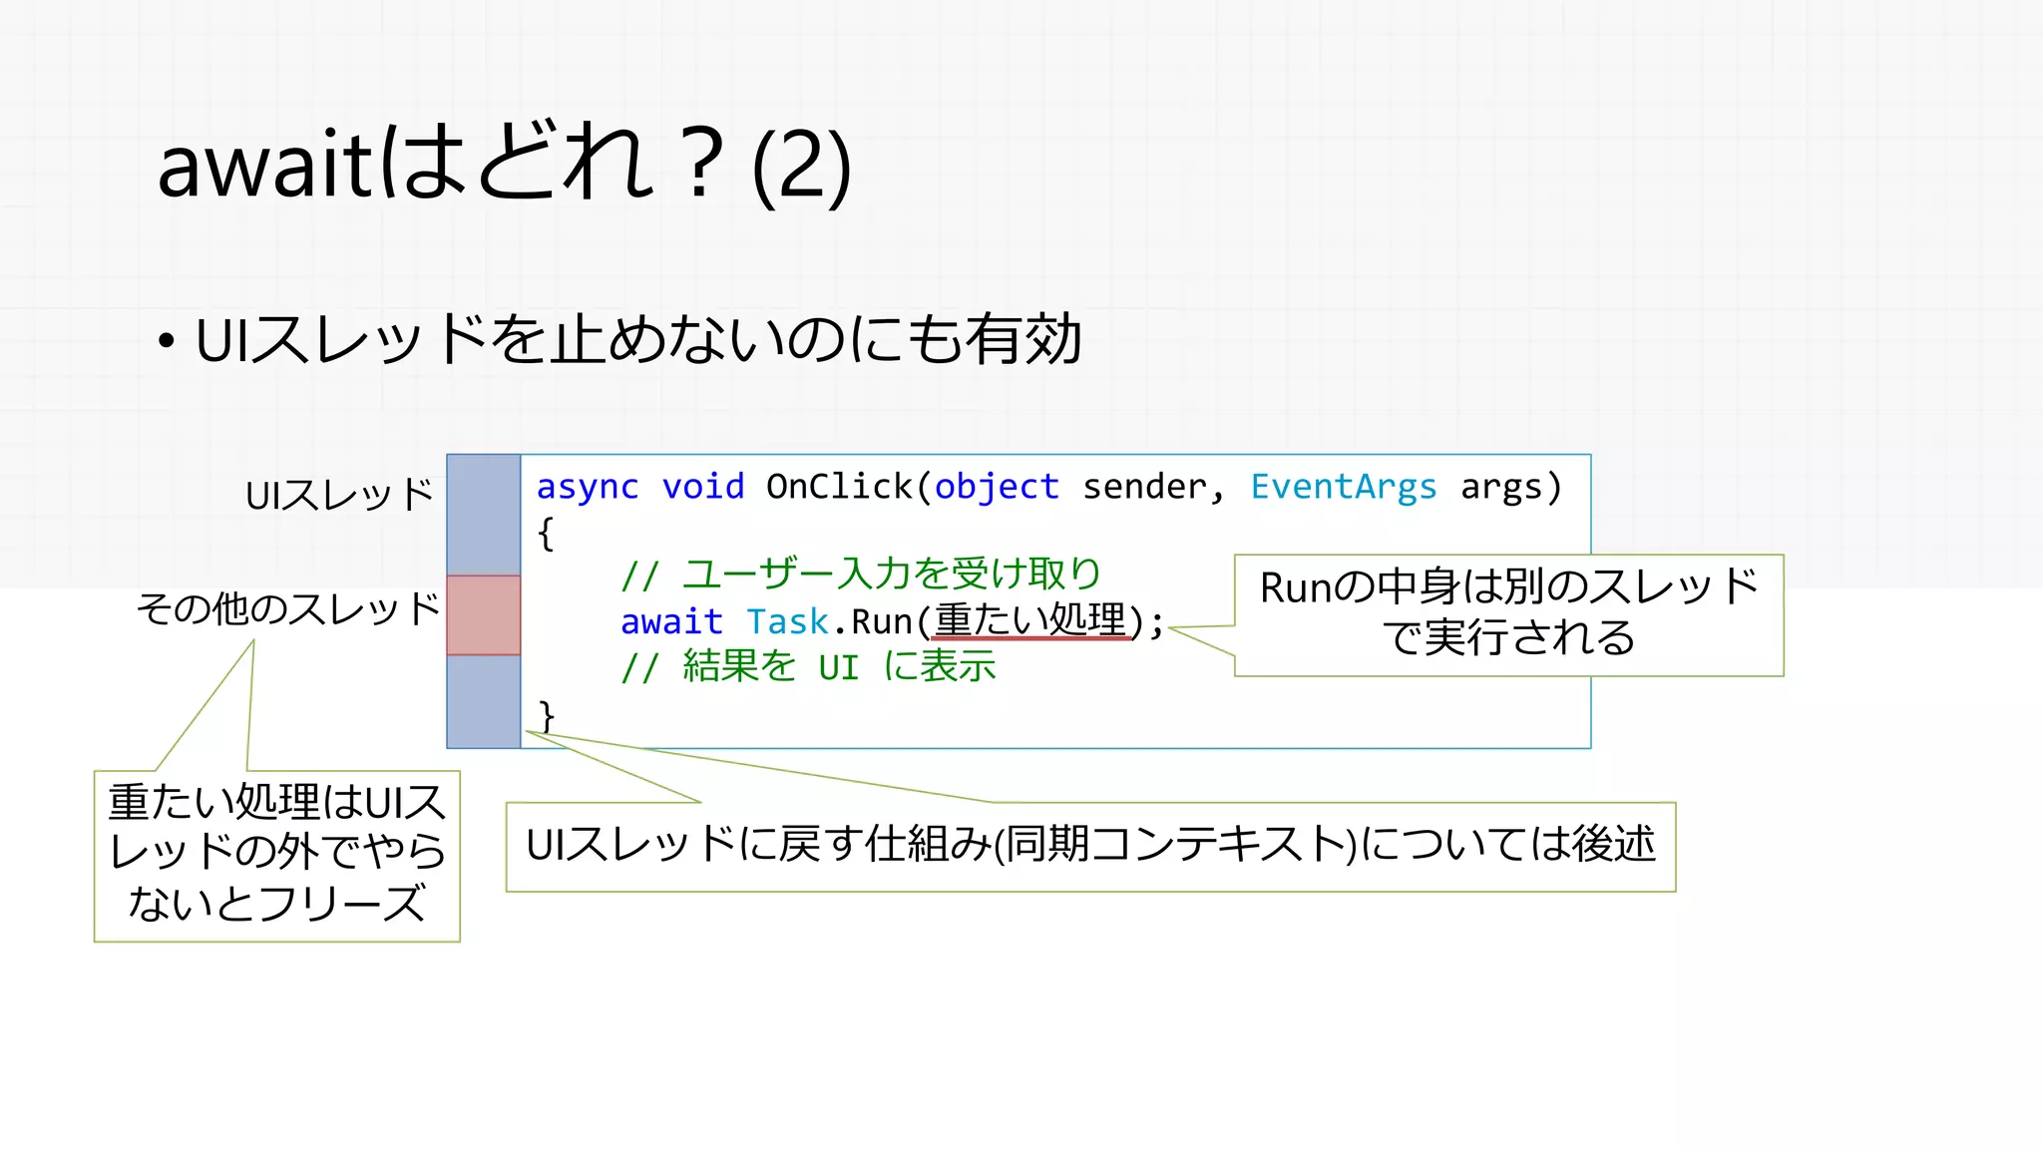
Task: Click the callout "UIスレッドに戻す仕組み(同期コンテキスト)については後述"
Action: pyautogui.click(x=1091, y=847)
